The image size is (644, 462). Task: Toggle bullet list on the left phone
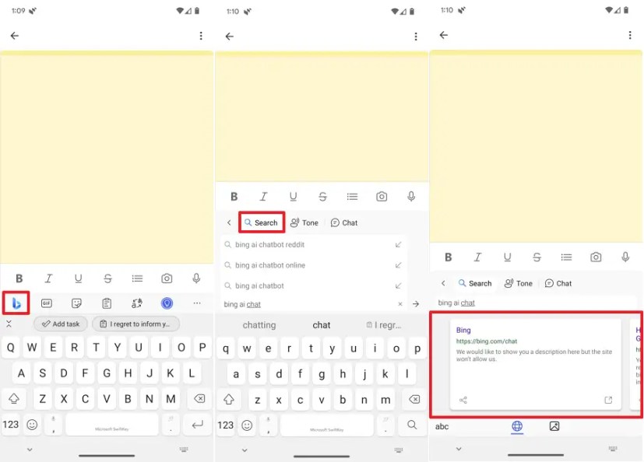click(137, 278)
